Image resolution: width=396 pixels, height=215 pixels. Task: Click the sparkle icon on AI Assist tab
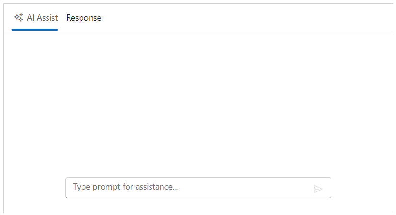tap(19, 18)
